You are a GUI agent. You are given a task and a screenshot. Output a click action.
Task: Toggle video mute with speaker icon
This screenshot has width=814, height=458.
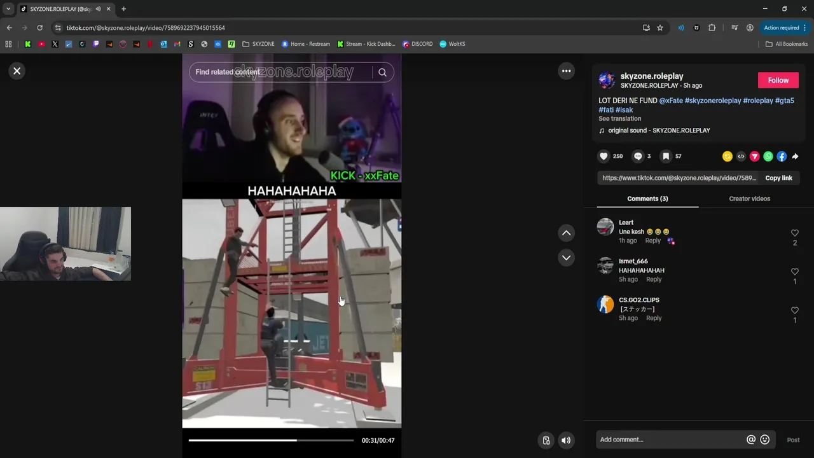566,440
